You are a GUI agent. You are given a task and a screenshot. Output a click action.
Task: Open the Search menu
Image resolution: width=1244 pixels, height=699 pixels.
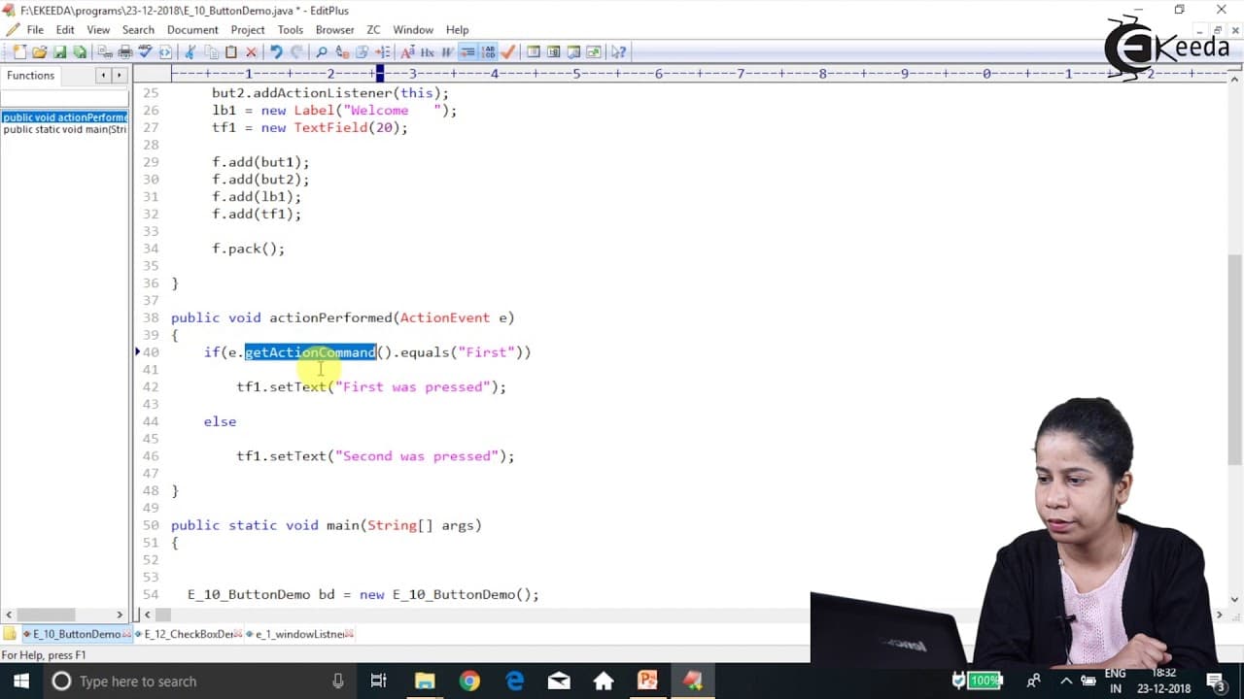(x=138, y=29)
